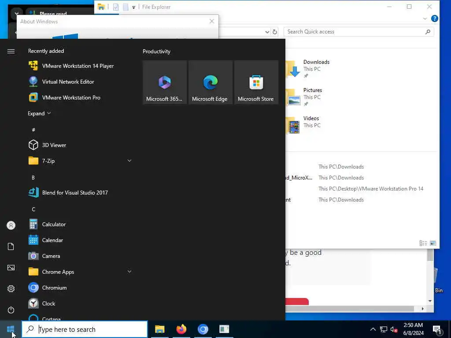Open File Explorer from taskbar
451x338 pixels.
(159, 329)
